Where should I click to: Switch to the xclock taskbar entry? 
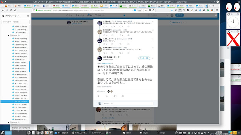[127, 133]
